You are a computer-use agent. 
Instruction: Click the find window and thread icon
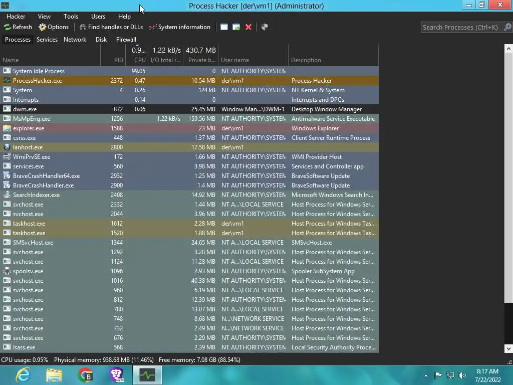click(236, 27)
